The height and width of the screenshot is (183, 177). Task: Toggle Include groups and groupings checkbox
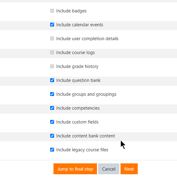pos(52,94)
